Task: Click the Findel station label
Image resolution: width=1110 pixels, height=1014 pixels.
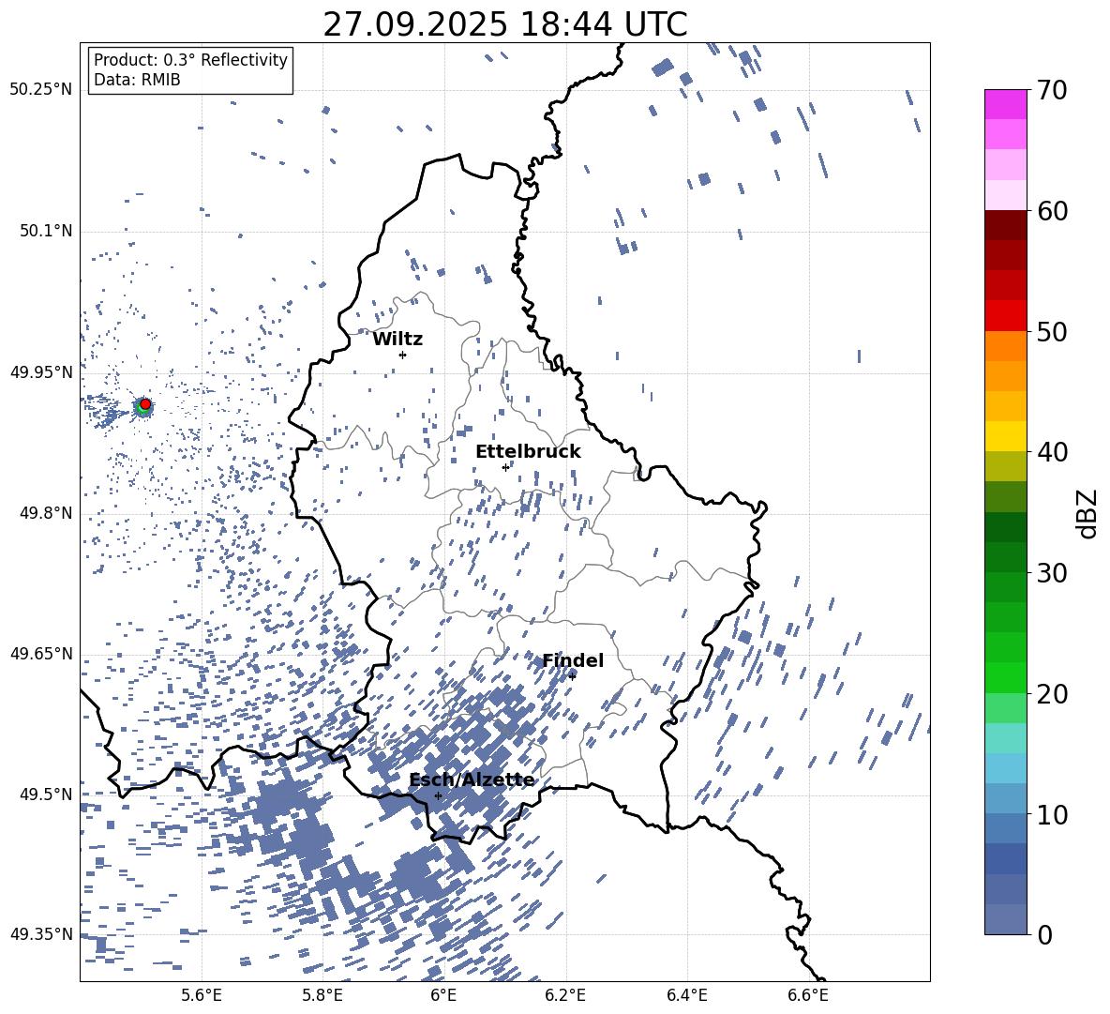Action: click(573, 660)
